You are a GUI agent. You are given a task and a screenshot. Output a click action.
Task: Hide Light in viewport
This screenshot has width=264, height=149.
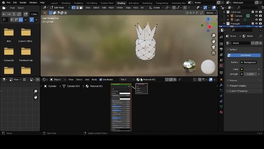point(257,19)
